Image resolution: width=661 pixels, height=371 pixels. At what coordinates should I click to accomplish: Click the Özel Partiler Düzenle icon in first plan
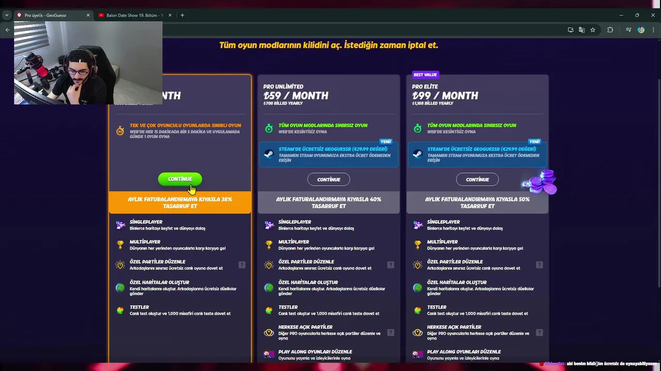(120, 265)
